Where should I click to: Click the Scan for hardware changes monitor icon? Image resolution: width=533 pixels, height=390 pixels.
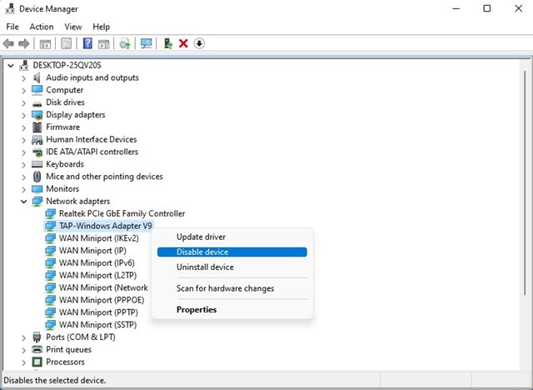pyautogui.click(x=147, y=43)
